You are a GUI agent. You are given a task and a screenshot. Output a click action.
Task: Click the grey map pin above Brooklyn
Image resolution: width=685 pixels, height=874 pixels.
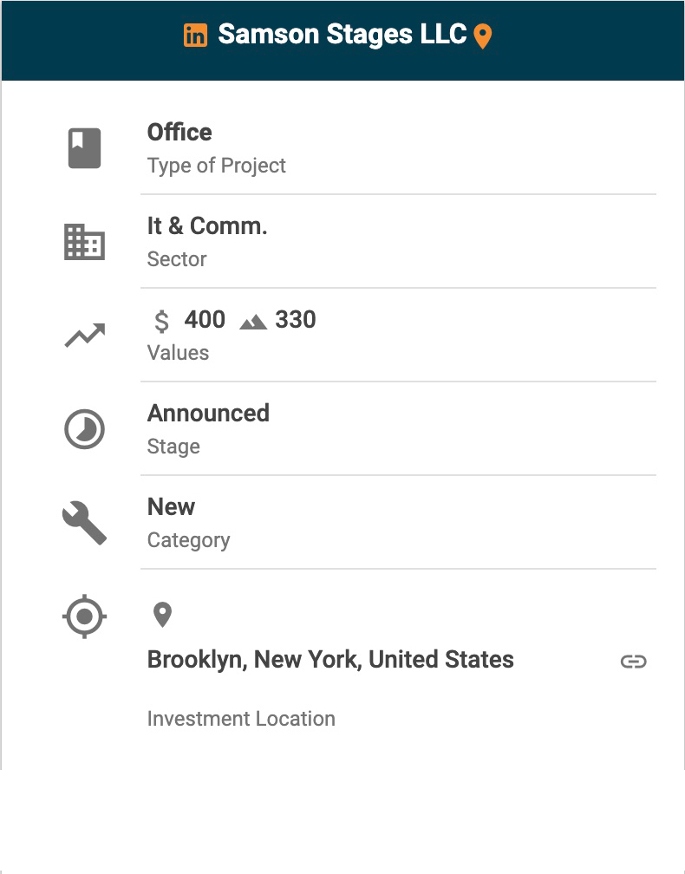pos(162,615)
